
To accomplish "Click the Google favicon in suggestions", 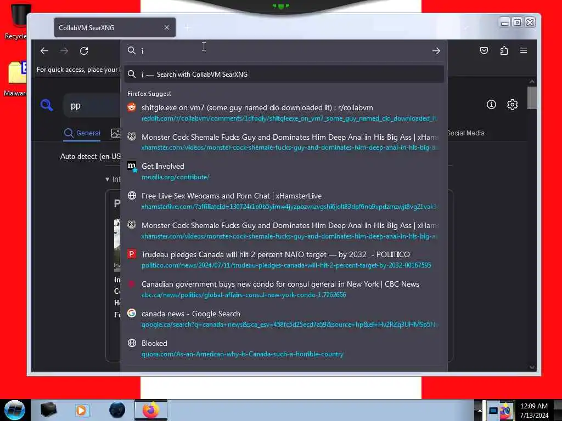I will pos(132,313).
